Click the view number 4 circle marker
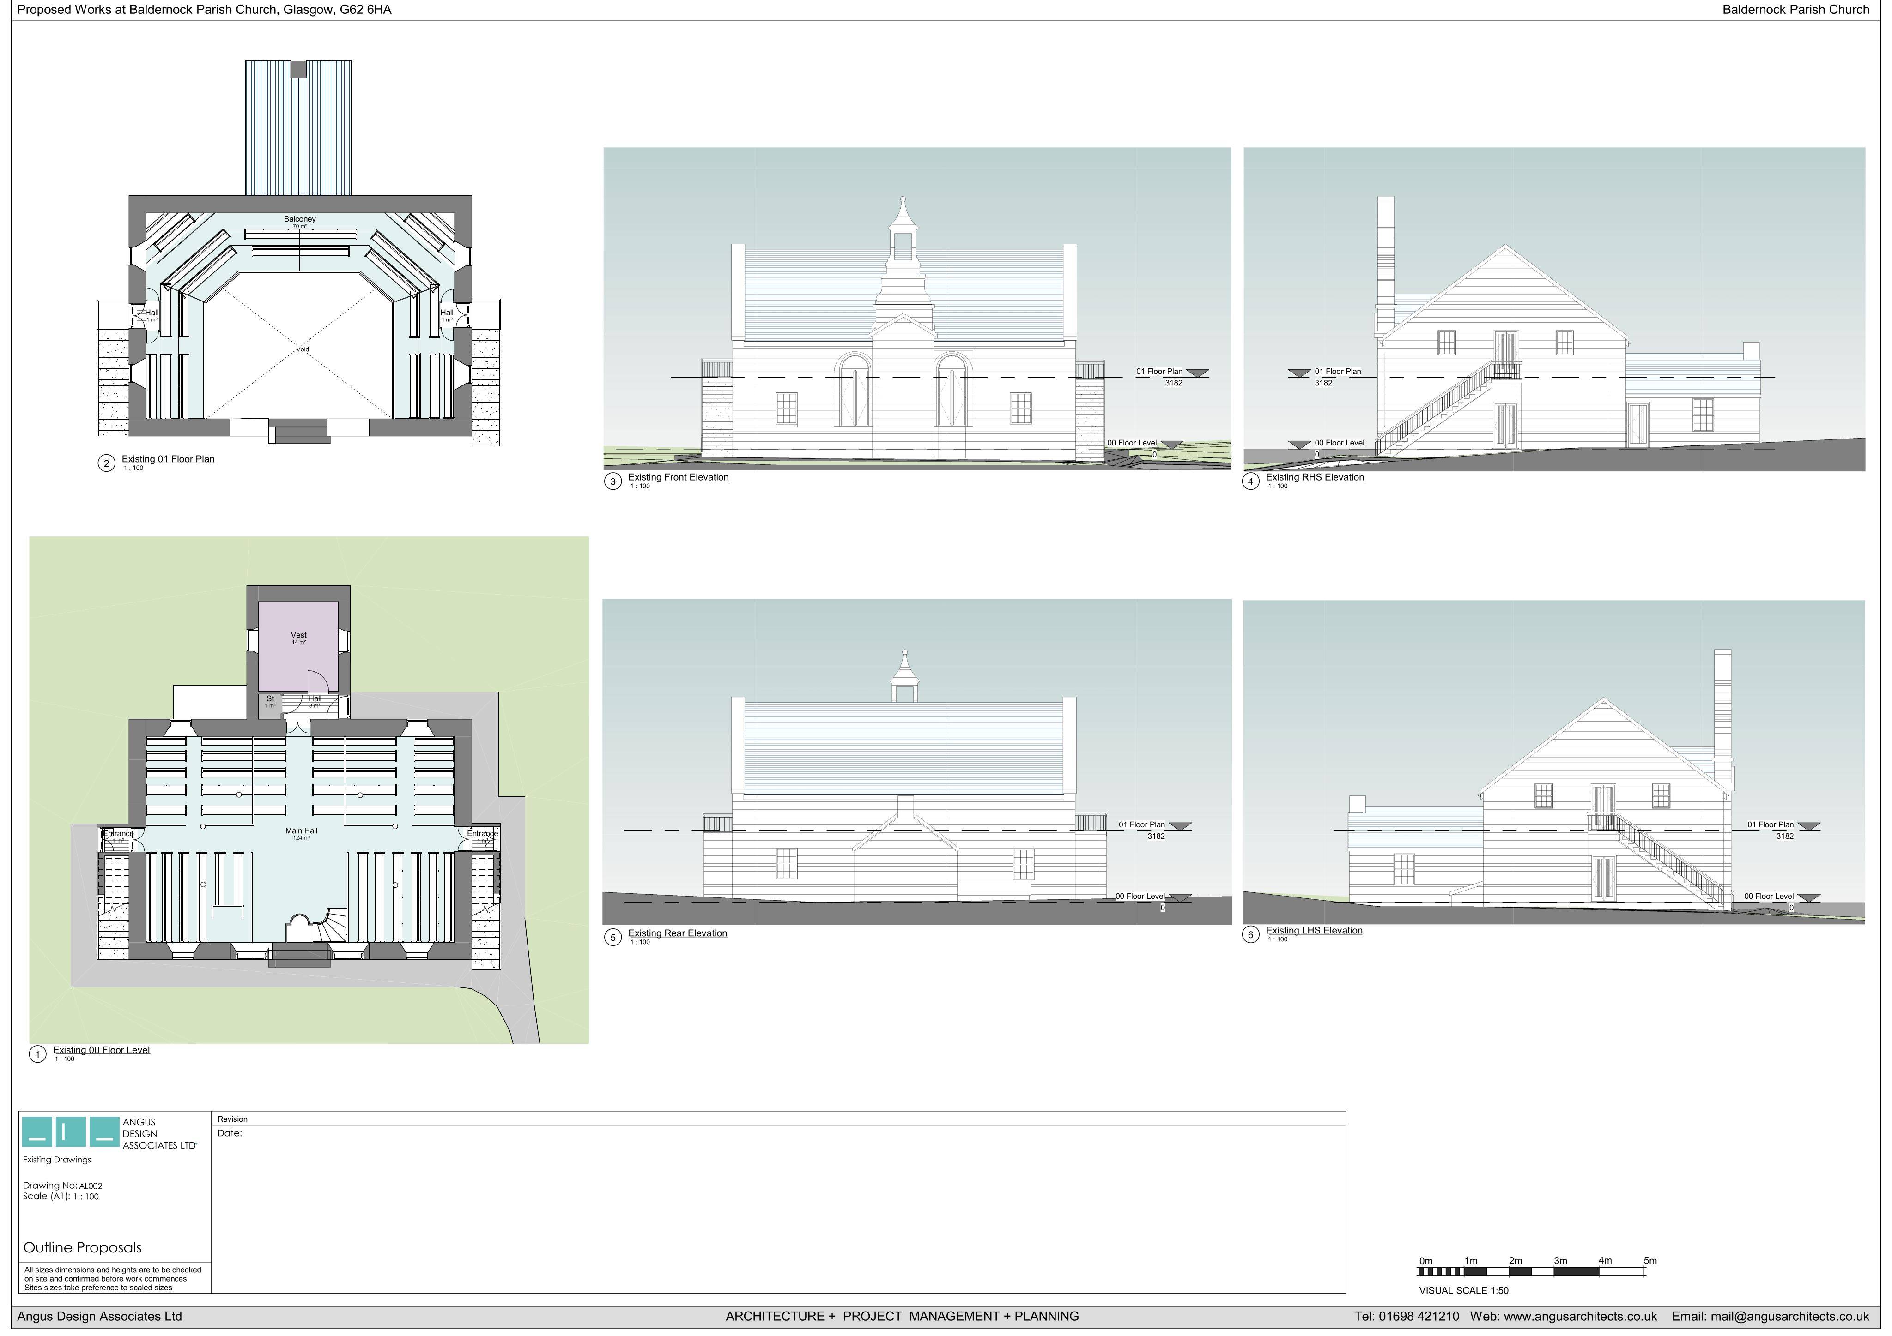 [1251, 481]
